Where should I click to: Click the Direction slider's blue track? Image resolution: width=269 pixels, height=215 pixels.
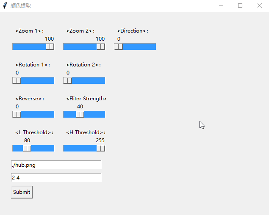[x=140, y=47]
